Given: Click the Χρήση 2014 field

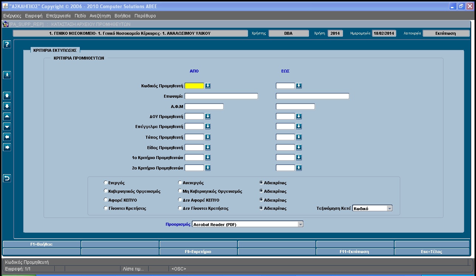Looking at the screenshot, I should (335, 33).
